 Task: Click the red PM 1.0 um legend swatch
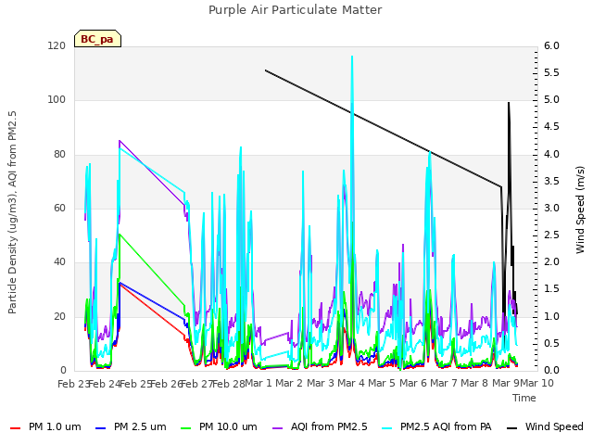pyautogui.click(x=15, y=428)
